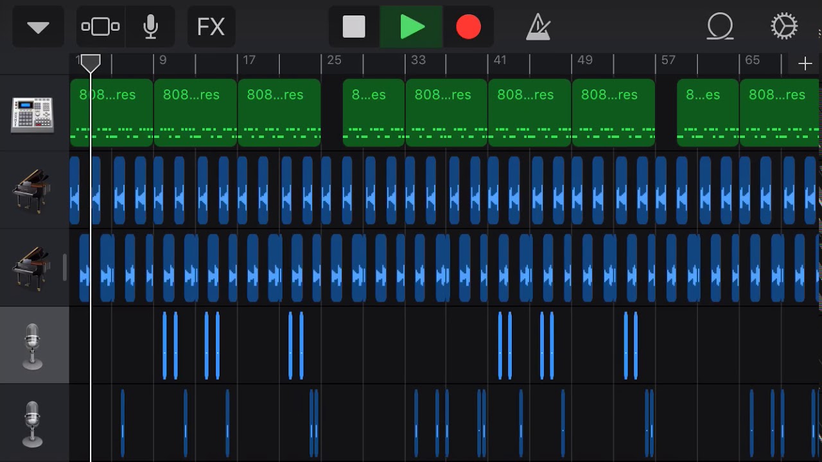Screen dimensions: 822x462
Task: Tap the microphone input icon in toolbar
Action: [x=150, y=27]
